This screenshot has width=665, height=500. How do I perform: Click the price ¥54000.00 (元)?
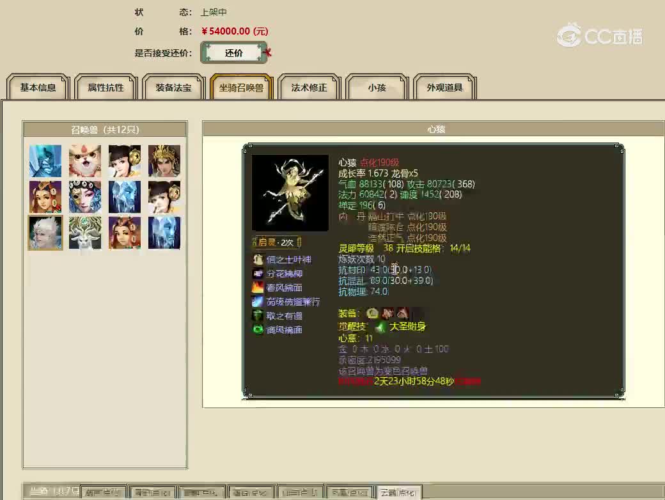[235, 31]
